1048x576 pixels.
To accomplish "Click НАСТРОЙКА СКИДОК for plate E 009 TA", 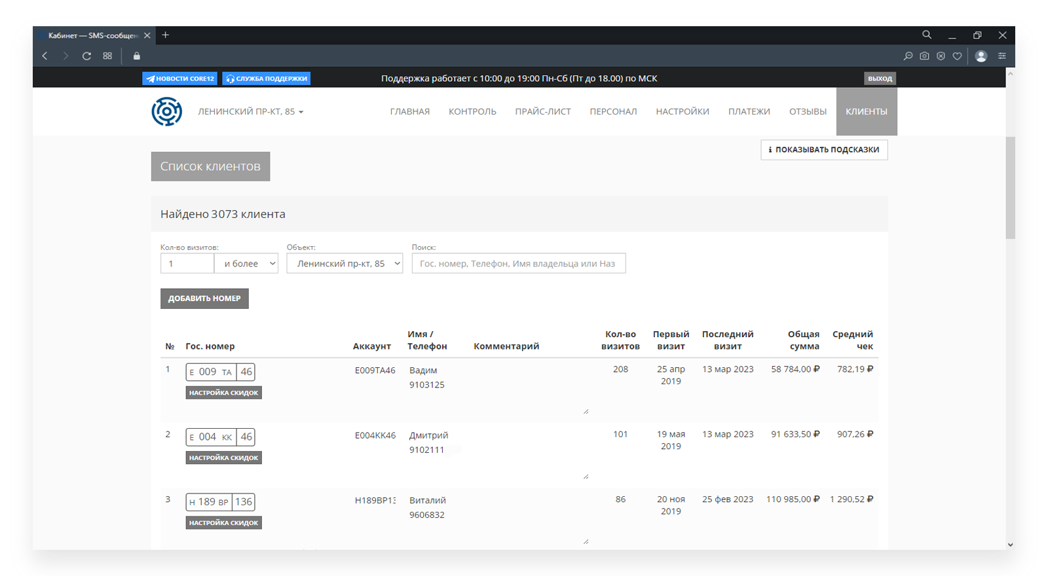I will (223, 393).
